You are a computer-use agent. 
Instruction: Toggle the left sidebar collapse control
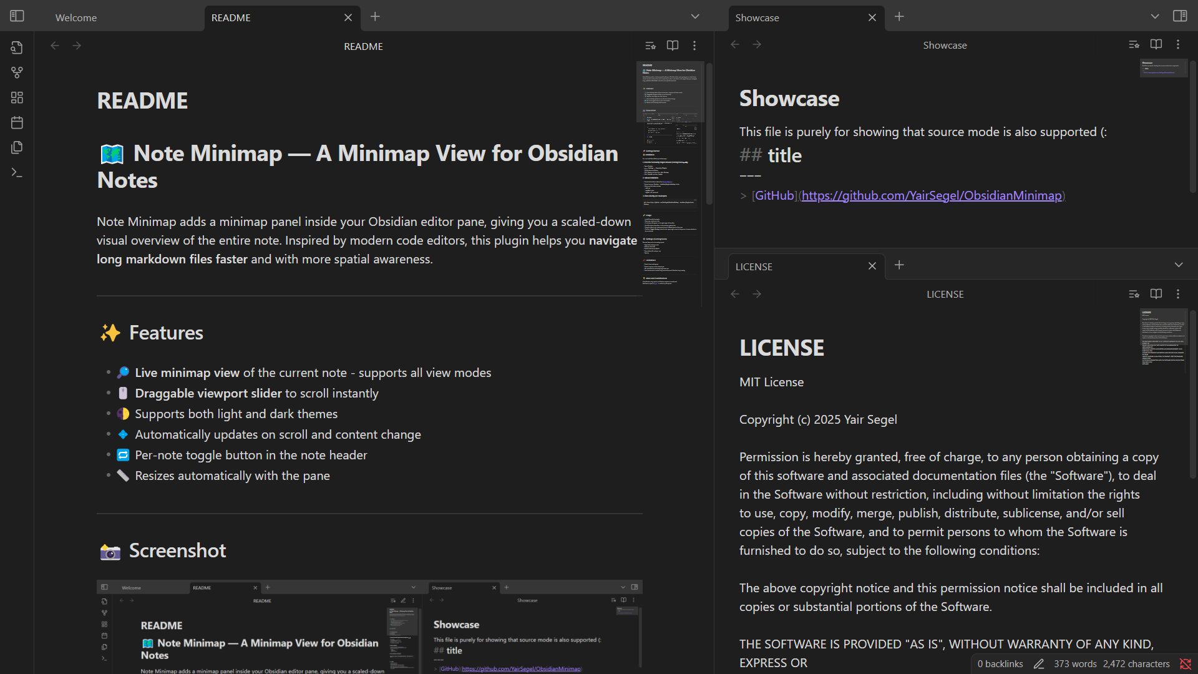pos(17,16)
